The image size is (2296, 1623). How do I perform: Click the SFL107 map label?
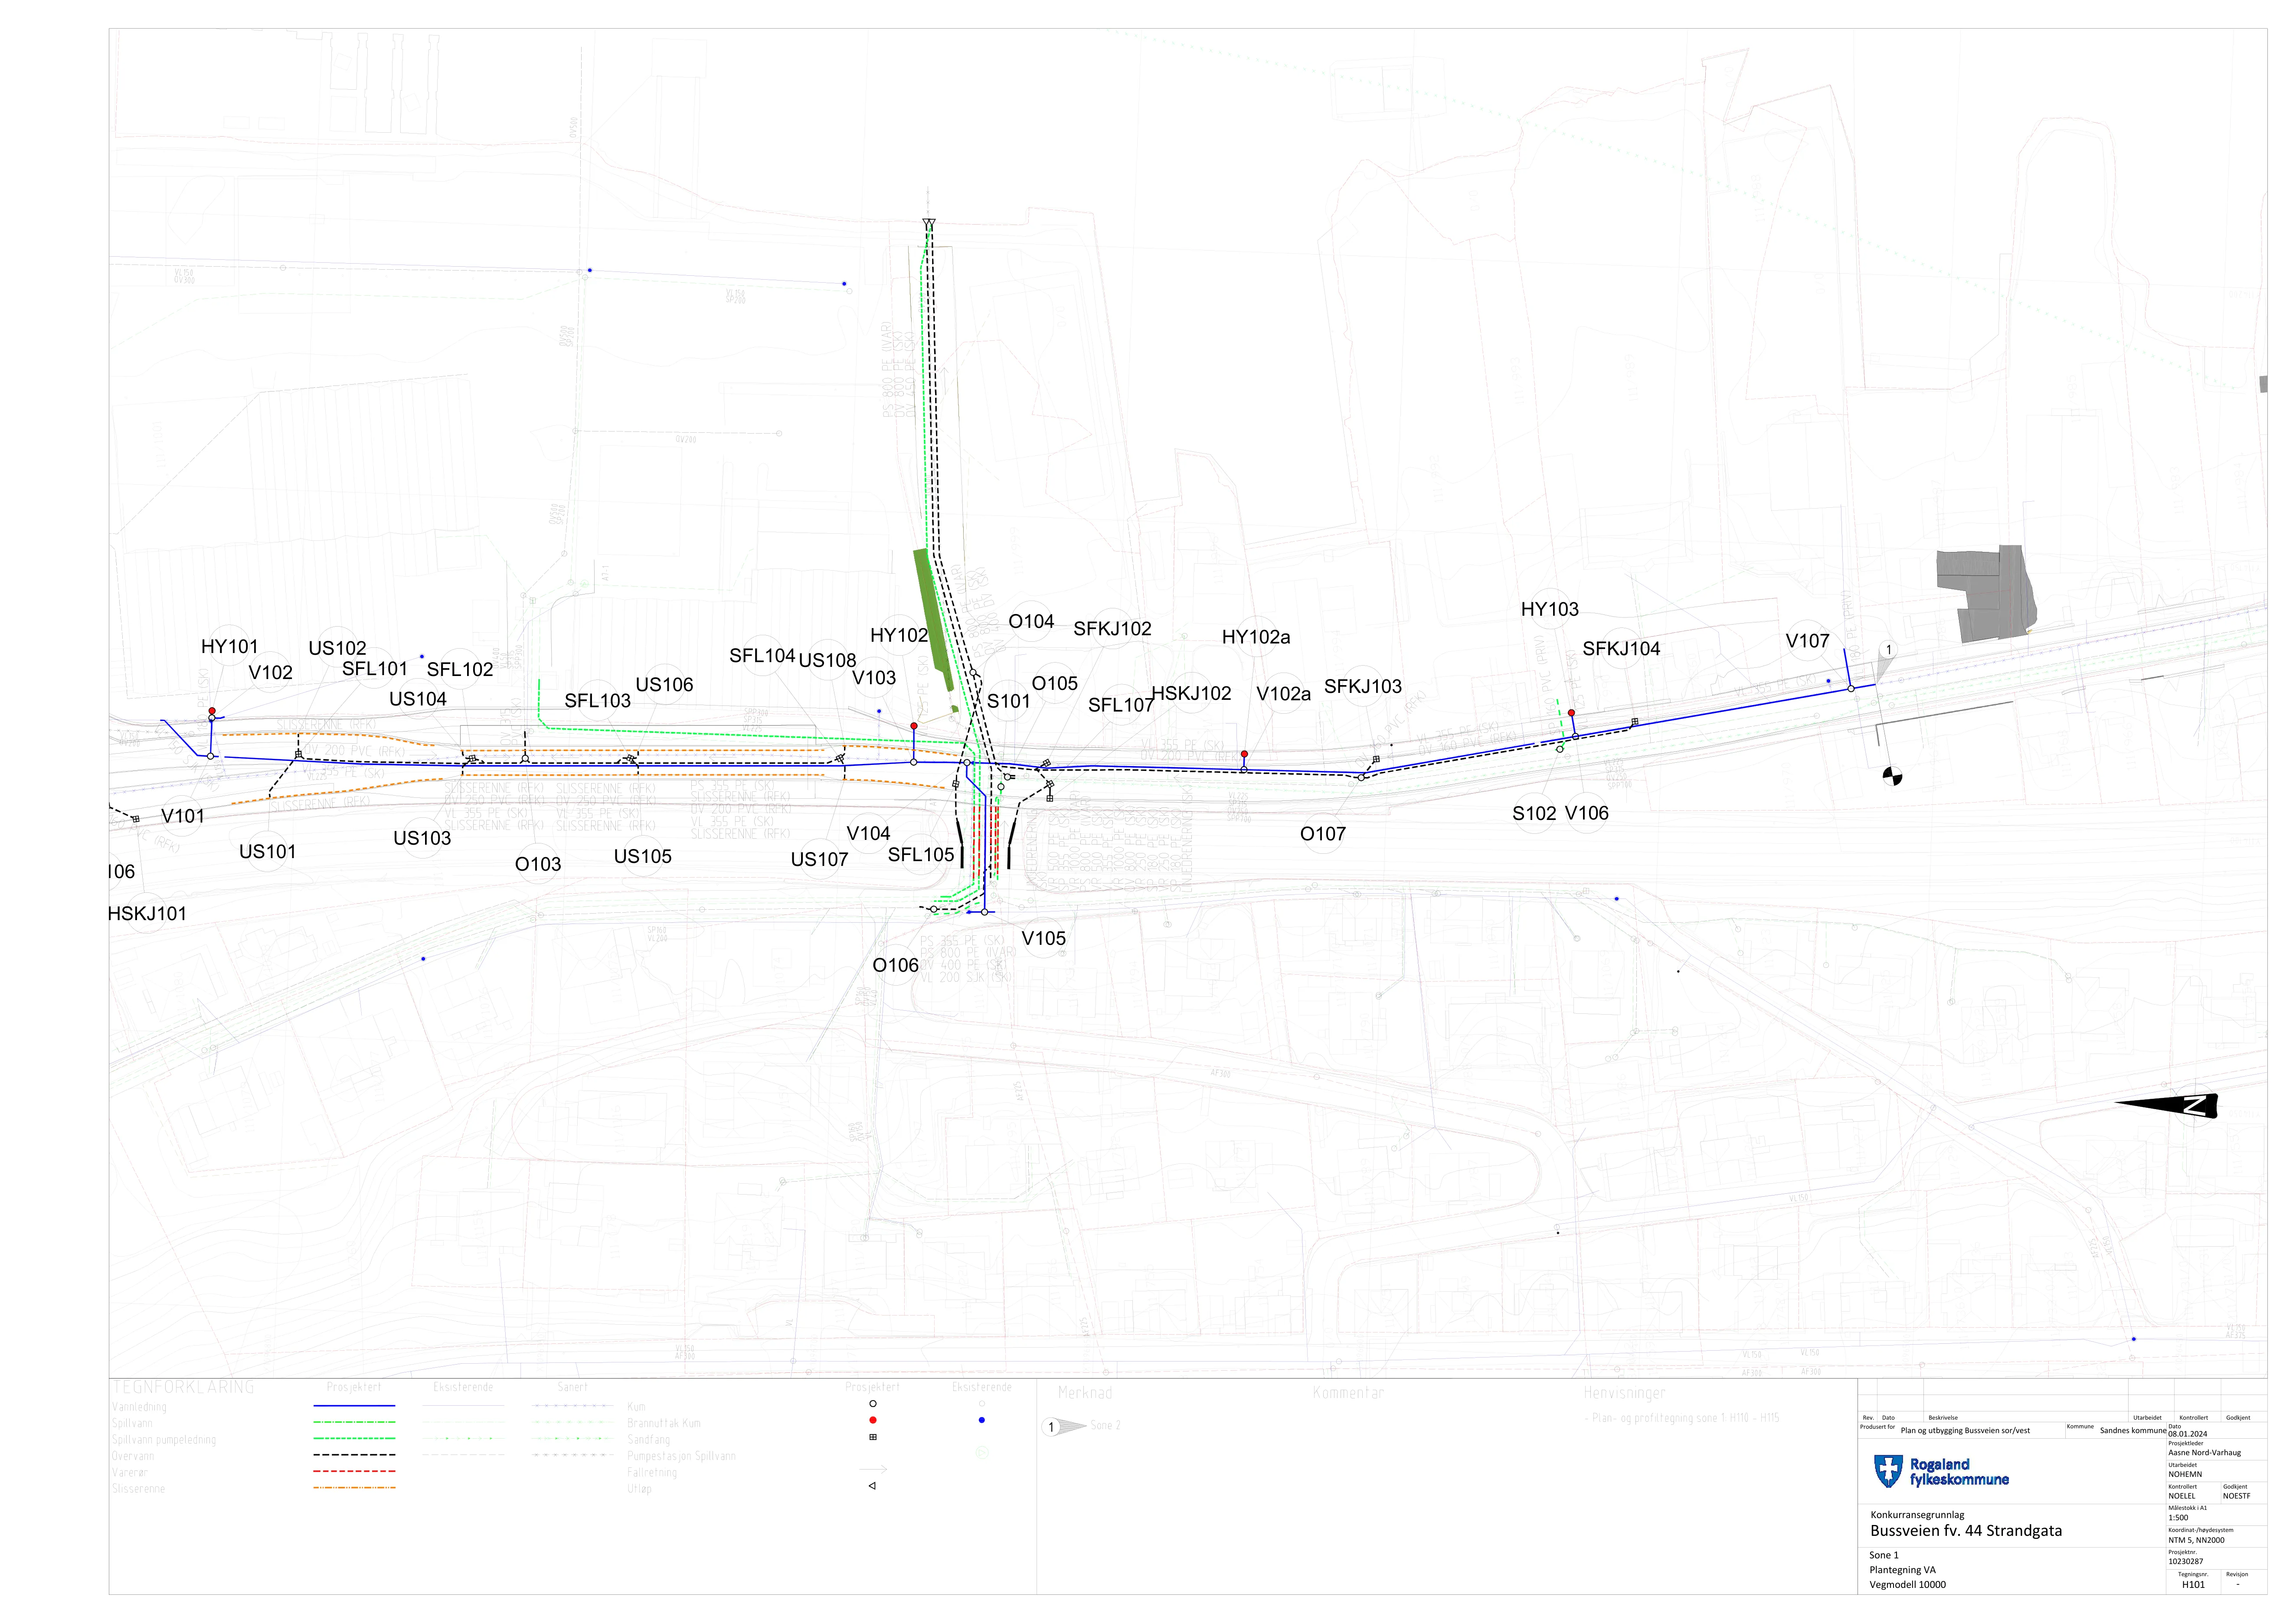pyautogui.click(x=1121, y=705)
